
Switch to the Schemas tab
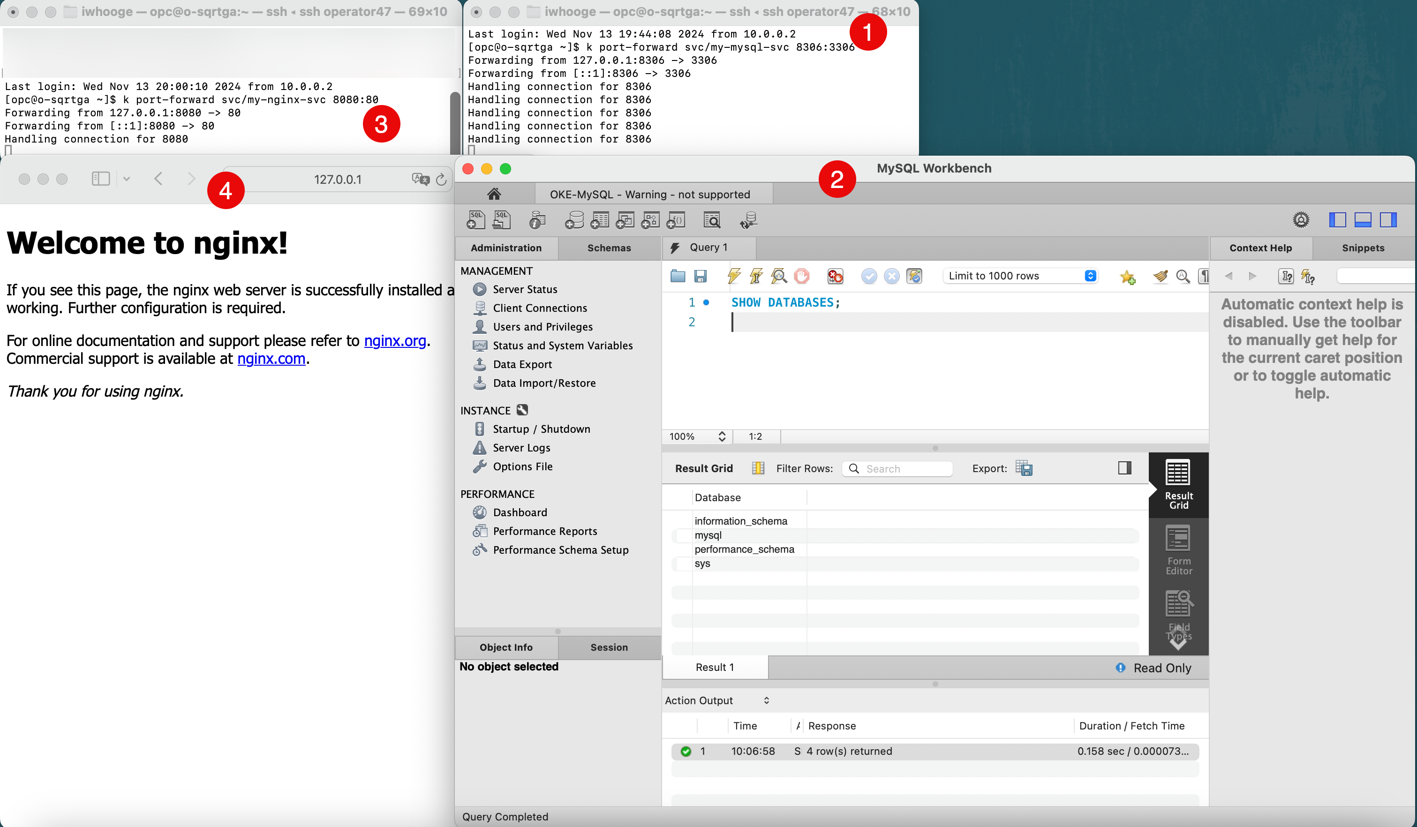coord(609,248)
